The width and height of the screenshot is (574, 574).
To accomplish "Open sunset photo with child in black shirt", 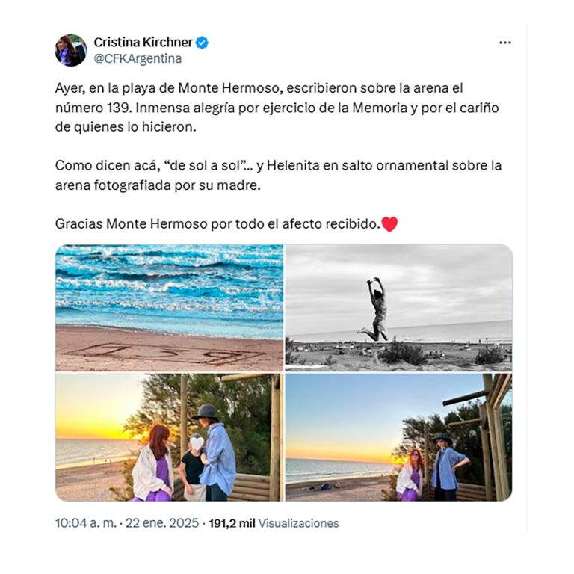I will pos(169,437).
